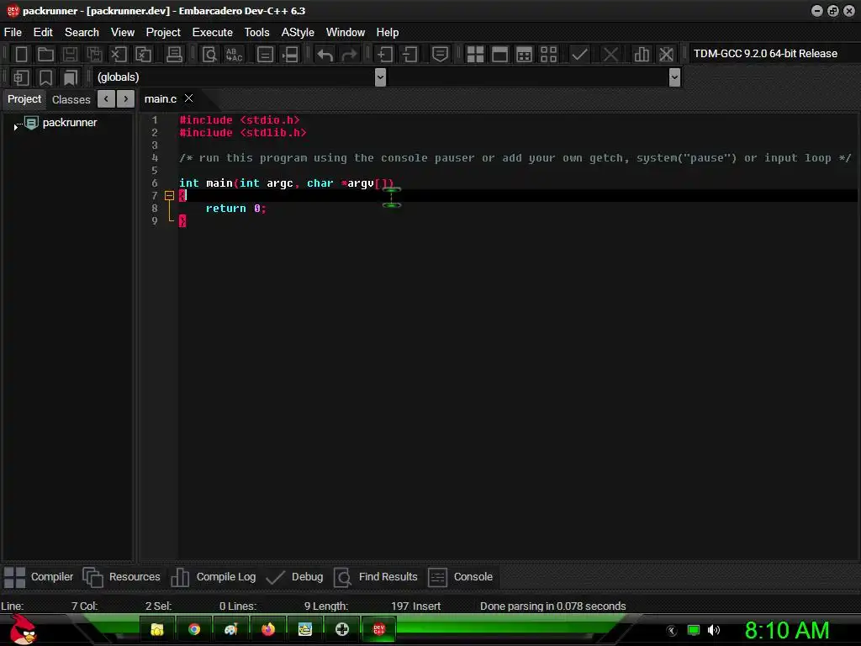The image size is (861, 646).
Task: Open the Resources bottom panel tab
Action: pos(121,577)
